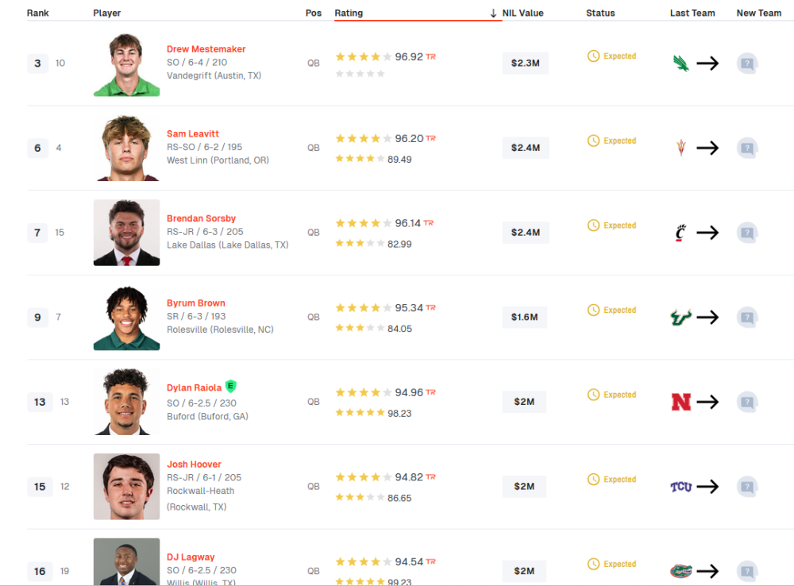The width and height of the screenshot is (794, 586).
Task: Click the North Texas team logo
Action: 680,63
